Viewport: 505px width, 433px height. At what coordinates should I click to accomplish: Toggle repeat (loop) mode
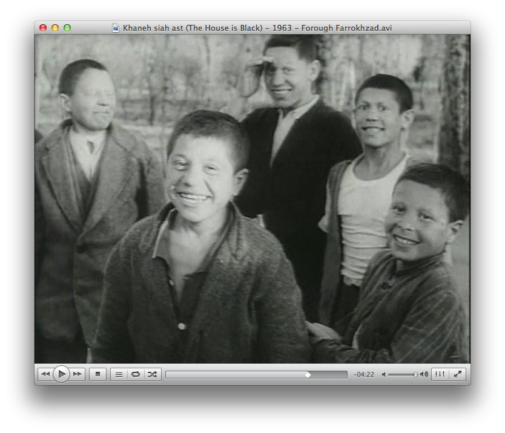pos(136,374)
